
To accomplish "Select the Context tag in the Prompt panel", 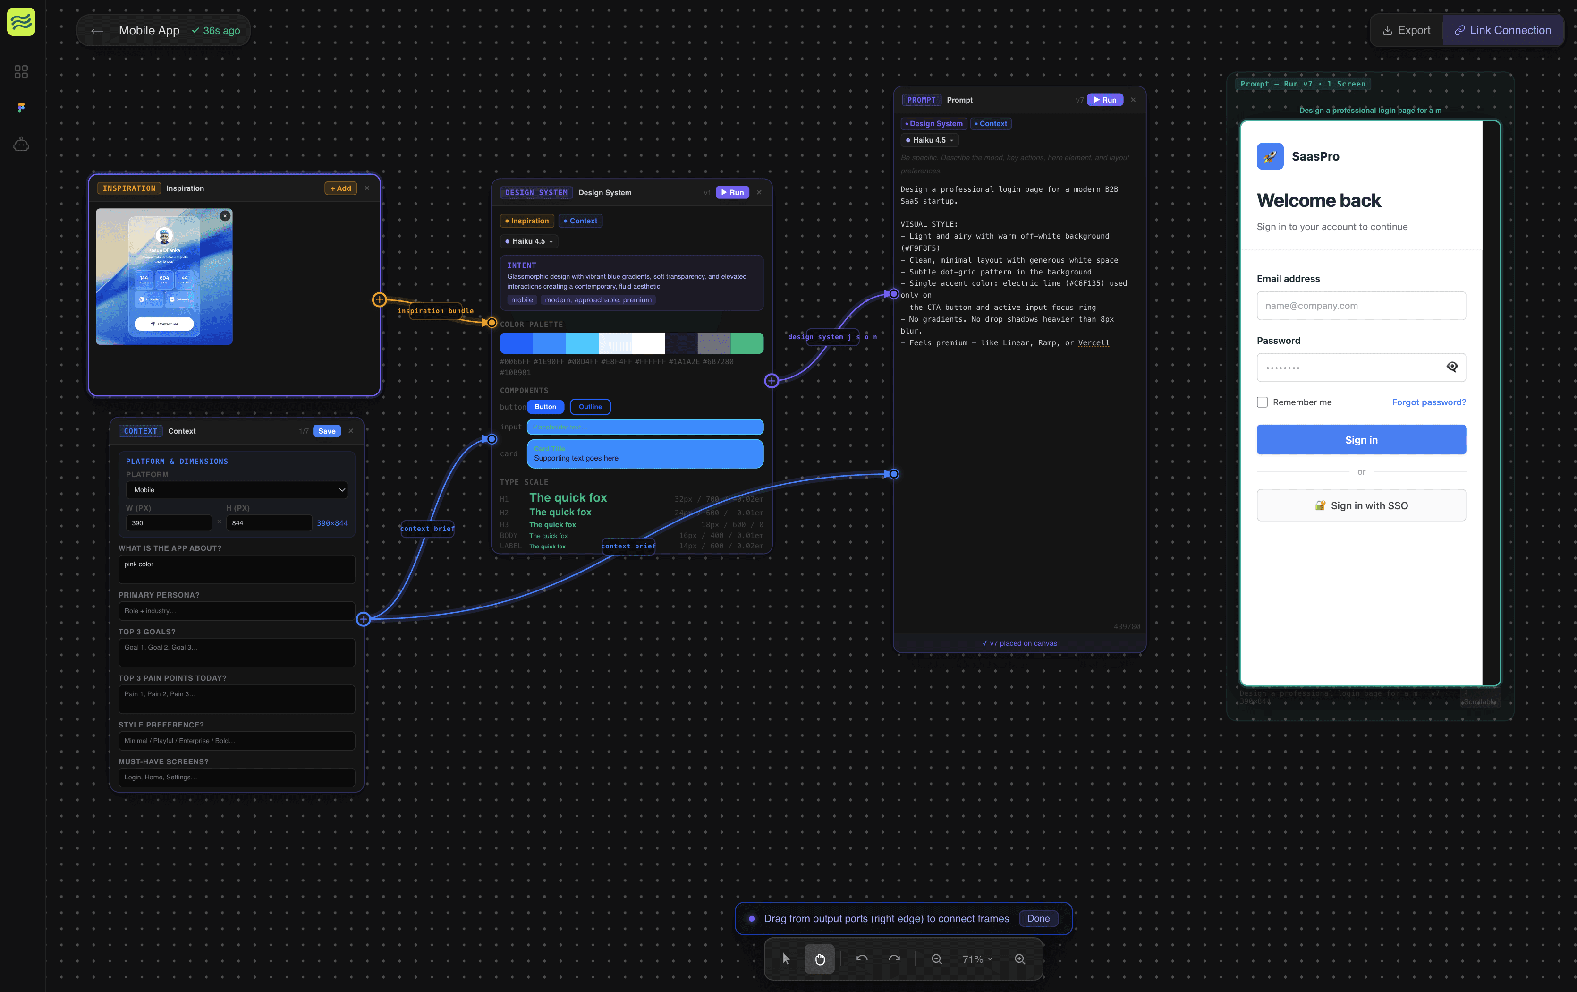I will (991, 124).
